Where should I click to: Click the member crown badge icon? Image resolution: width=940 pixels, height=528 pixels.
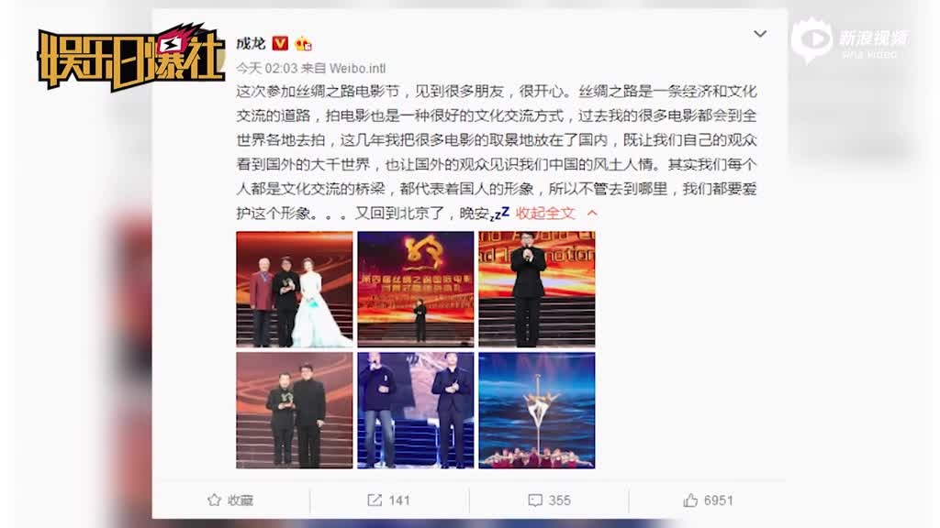click(x=303, y=43)
